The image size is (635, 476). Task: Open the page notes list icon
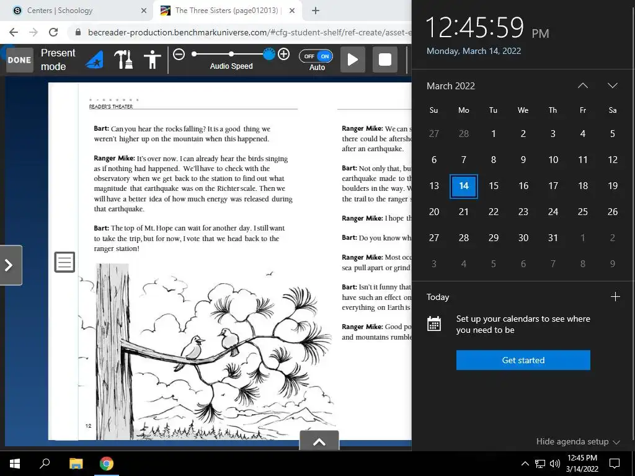[x=64, y=262]
